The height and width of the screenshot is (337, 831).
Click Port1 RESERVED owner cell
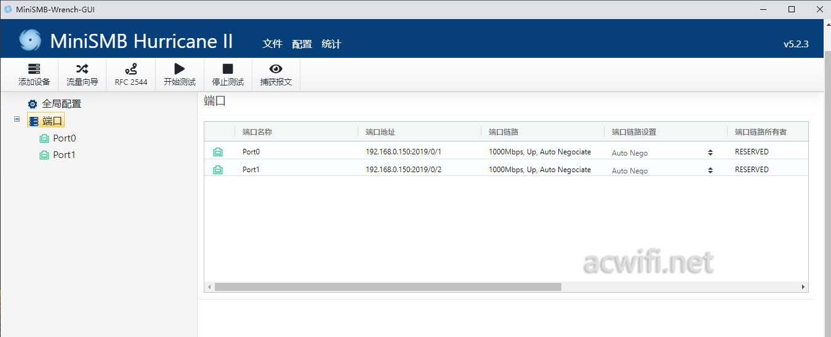tap(752, 169)
